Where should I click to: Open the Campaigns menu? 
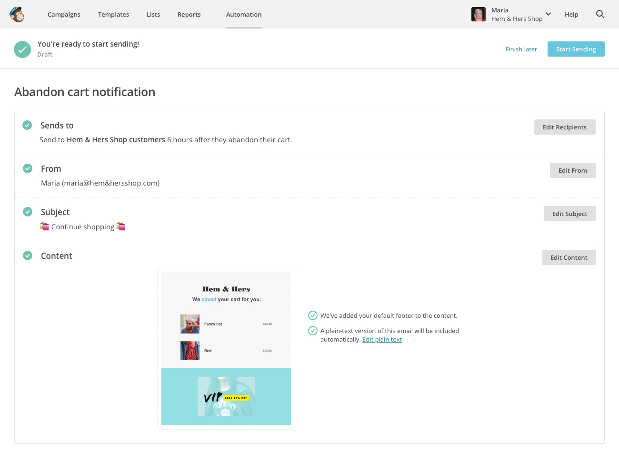tap(64, 15)
